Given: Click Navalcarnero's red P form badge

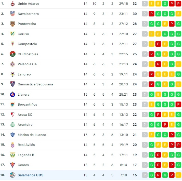Looking at the screenshot, I should pos(151,14).
